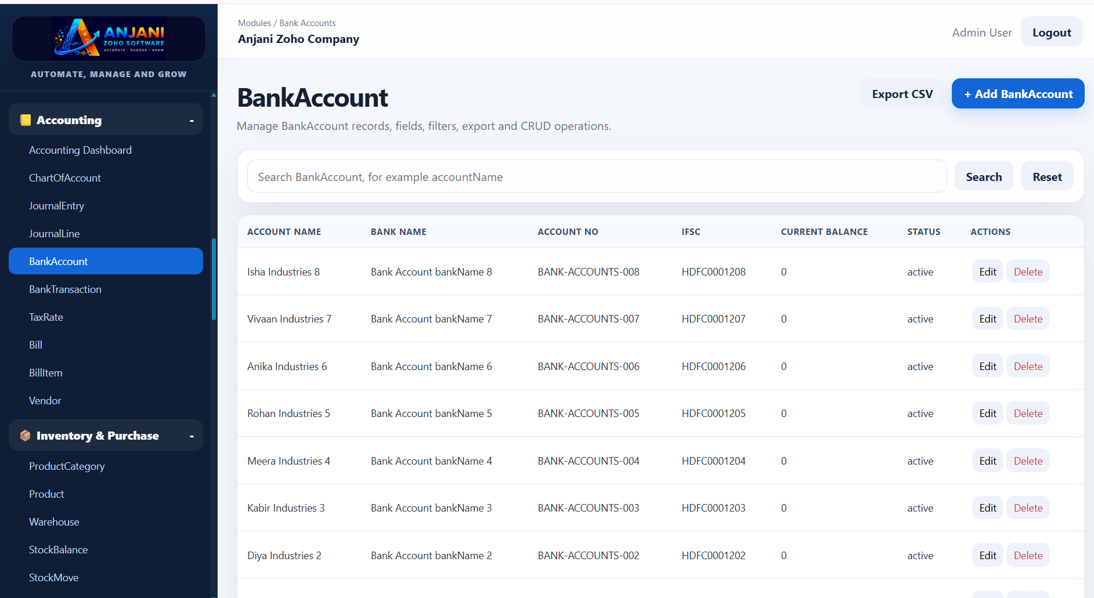Edit the Kabir Industries 3 record
This screenshot has height=598, width=1094.
(987, 508)
